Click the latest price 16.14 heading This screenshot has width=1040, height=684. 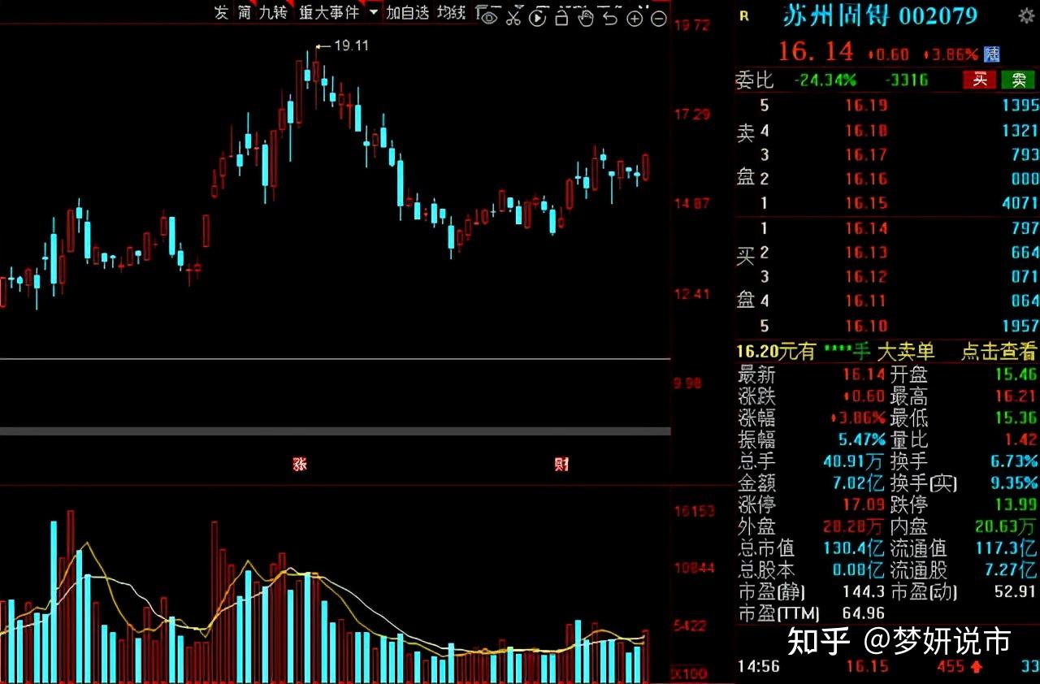pos(817,52)
